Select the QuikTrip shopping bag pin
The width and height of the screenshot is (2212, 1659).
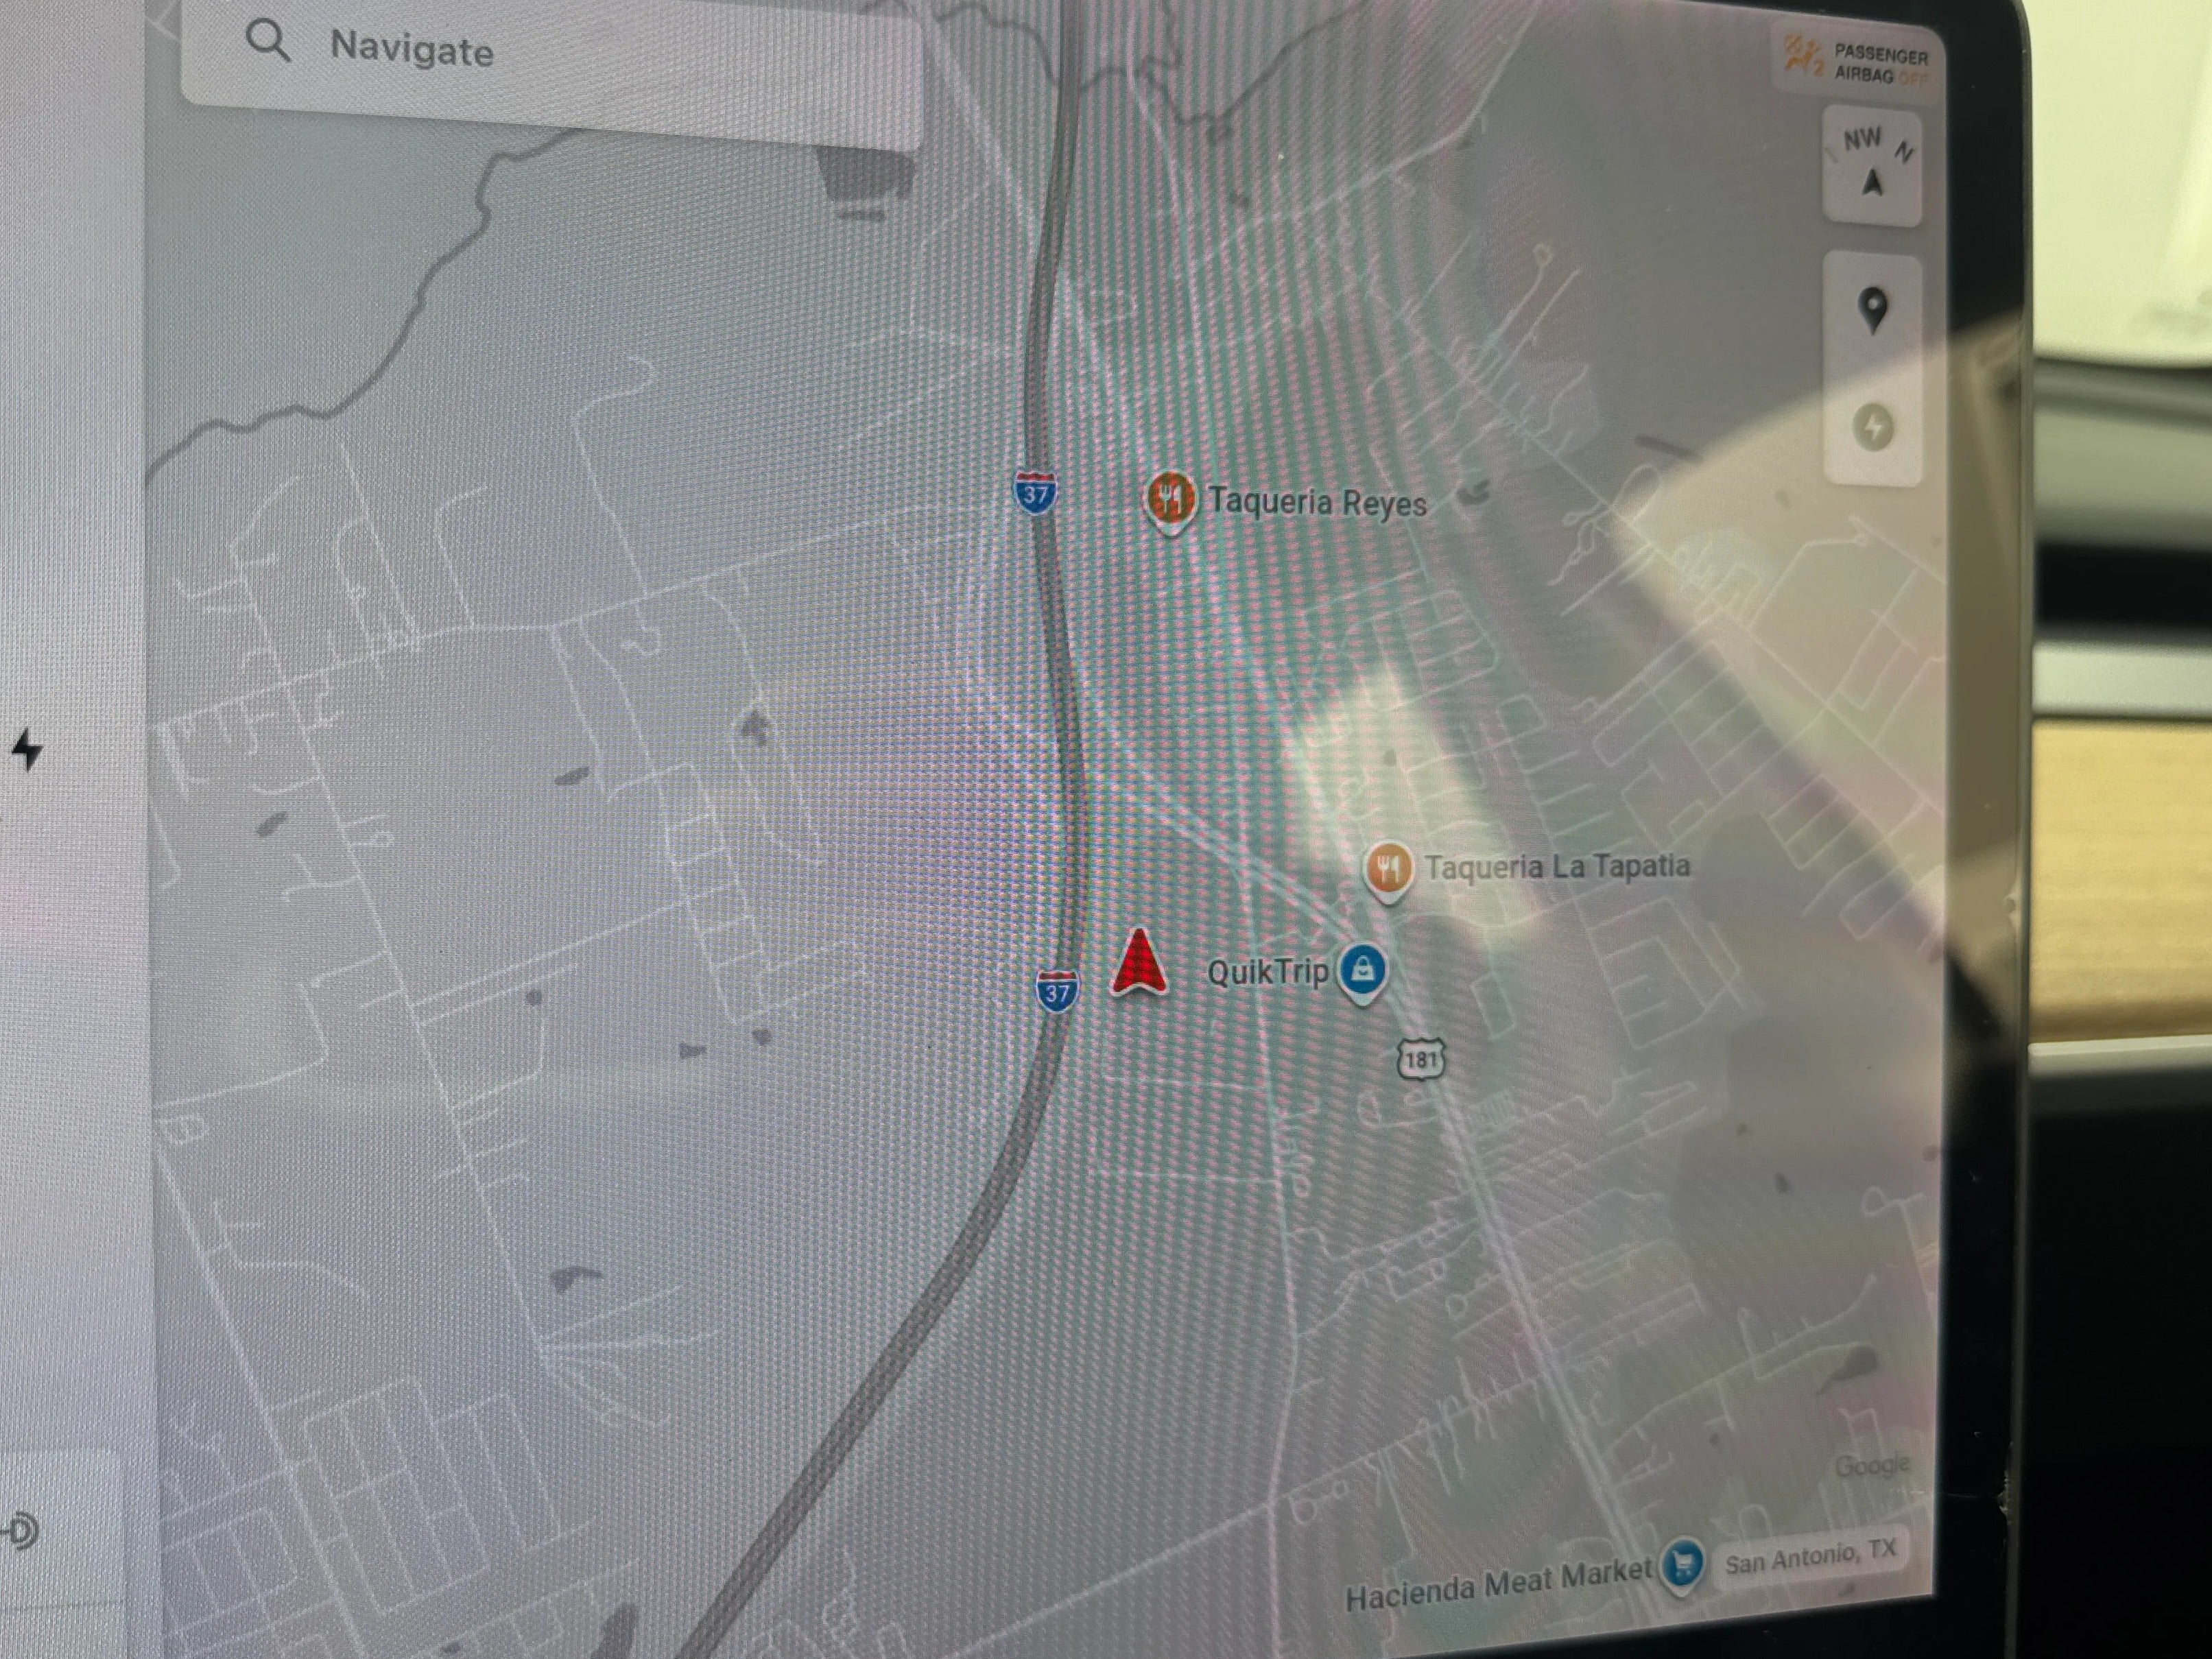coord(1362,968)
